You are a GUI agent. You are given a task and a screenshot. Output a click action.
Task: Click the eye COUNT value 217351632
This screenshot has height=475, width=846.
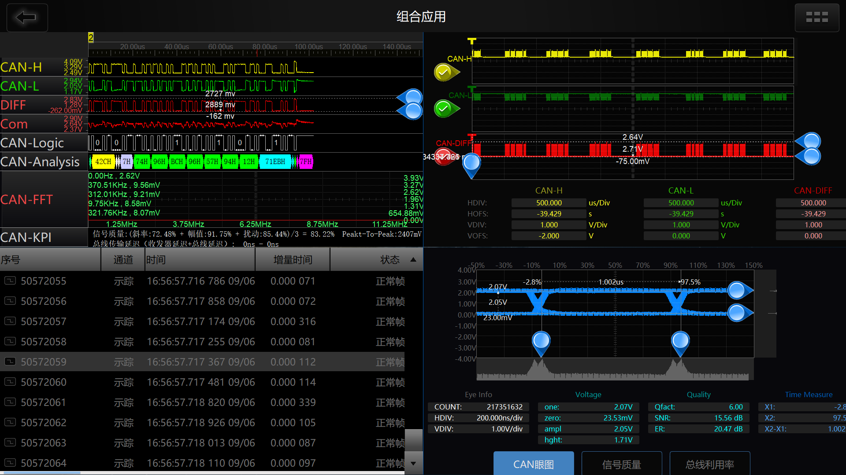505,407
